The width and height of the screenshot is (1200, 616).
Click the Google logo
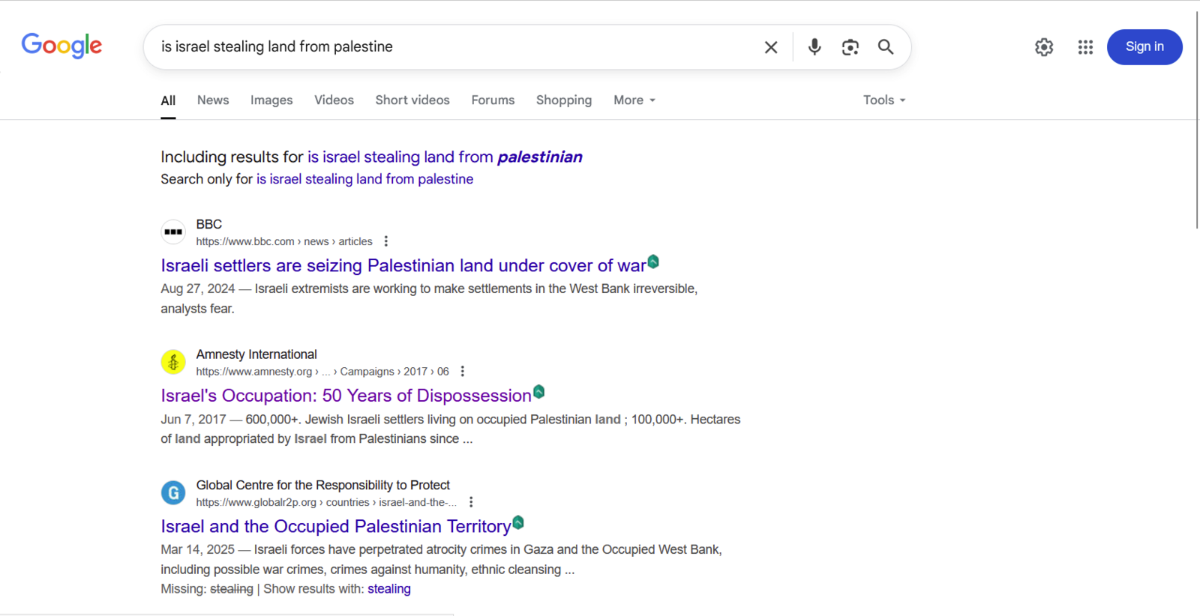pos(61,46)
